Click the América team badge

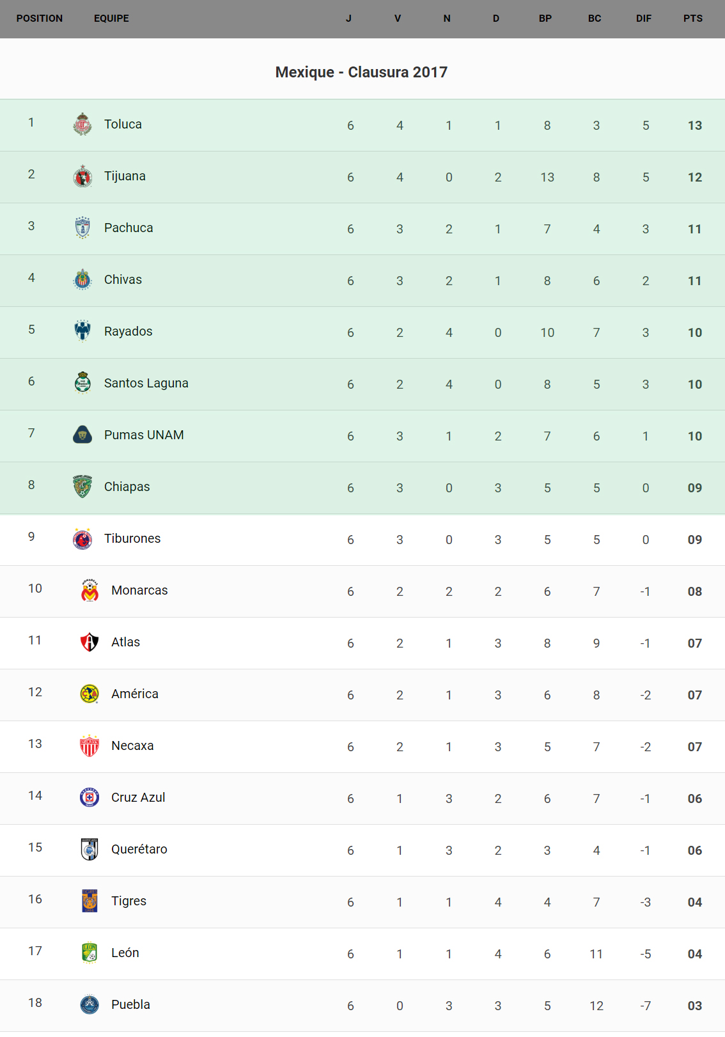90,694
